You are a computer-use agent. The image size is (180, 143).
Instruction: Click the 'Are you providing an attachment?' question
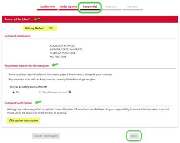(28, 87)
